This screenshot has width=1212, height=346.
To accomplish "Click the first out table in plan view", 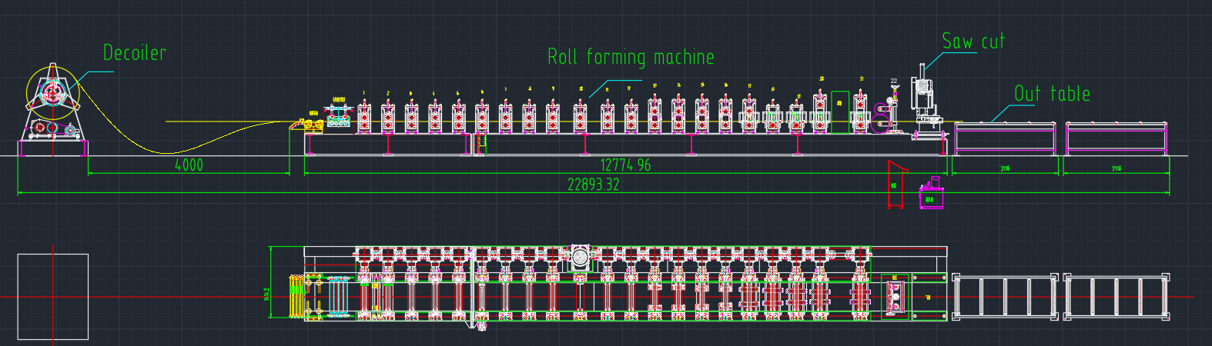I will 1005,297.
